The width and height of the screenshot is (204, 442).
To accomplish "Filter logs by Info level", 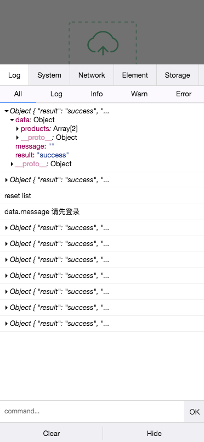I will click(x=97, y=94).
